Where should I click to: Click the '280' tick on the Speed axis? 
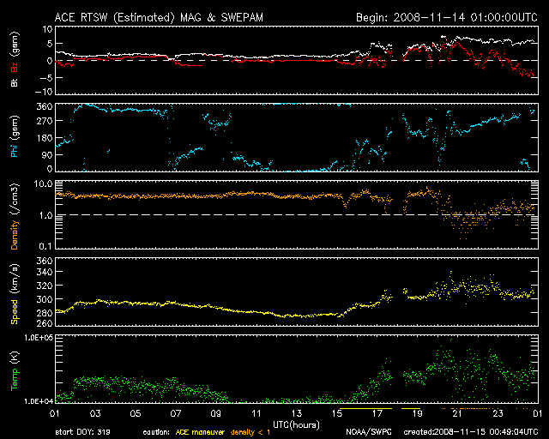tap(45, 313)
